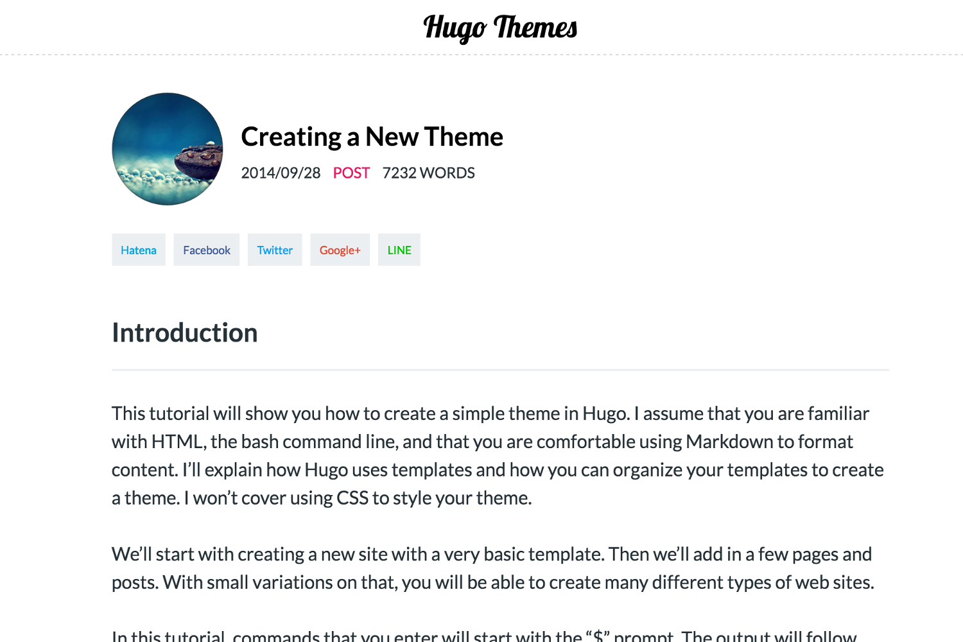This screenshot has height=642, width=963.
Task: Click the 7232 WORDS count label
Action: coord(428,173)
